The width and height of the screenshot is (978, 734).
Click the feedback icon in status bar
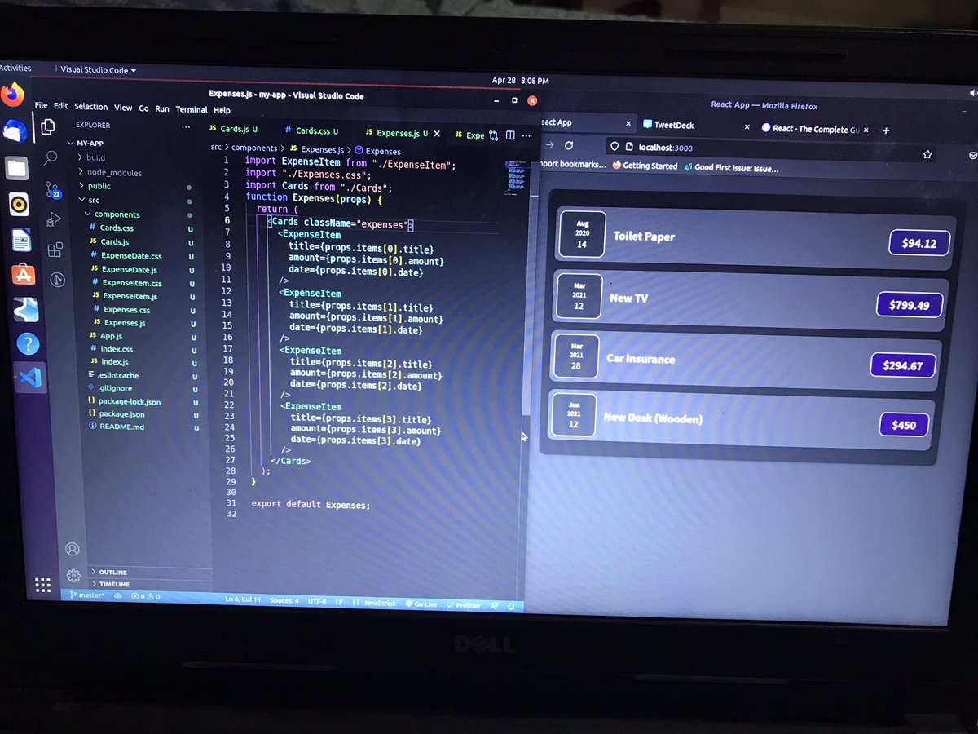494,605
